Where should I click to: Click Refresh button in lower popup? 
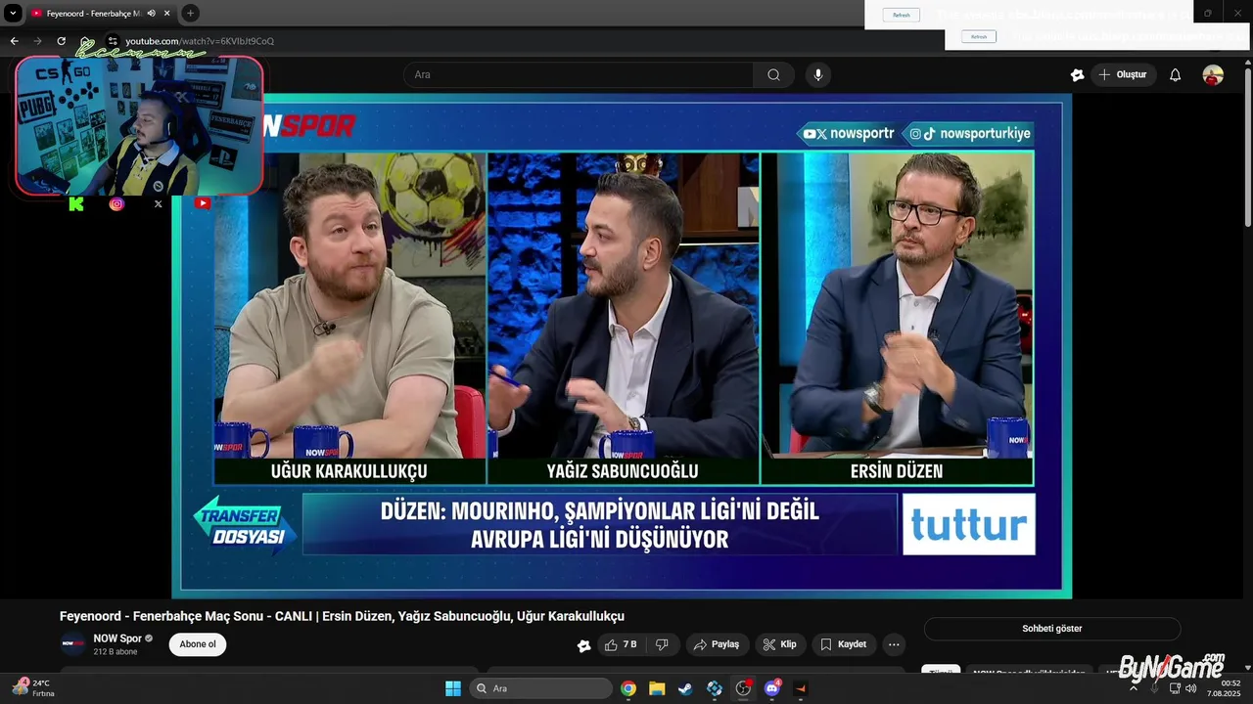click(979, 36)
